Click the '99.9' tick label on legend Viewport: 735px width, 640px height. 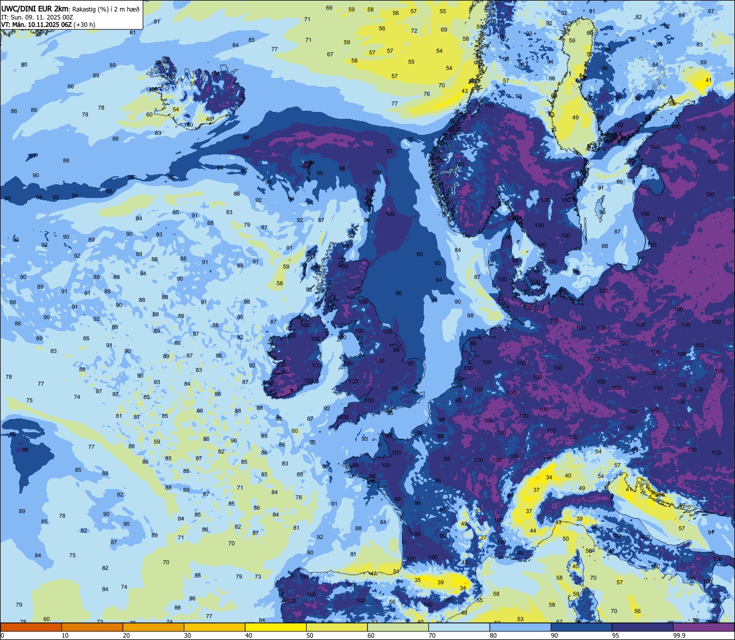[680, 635]
